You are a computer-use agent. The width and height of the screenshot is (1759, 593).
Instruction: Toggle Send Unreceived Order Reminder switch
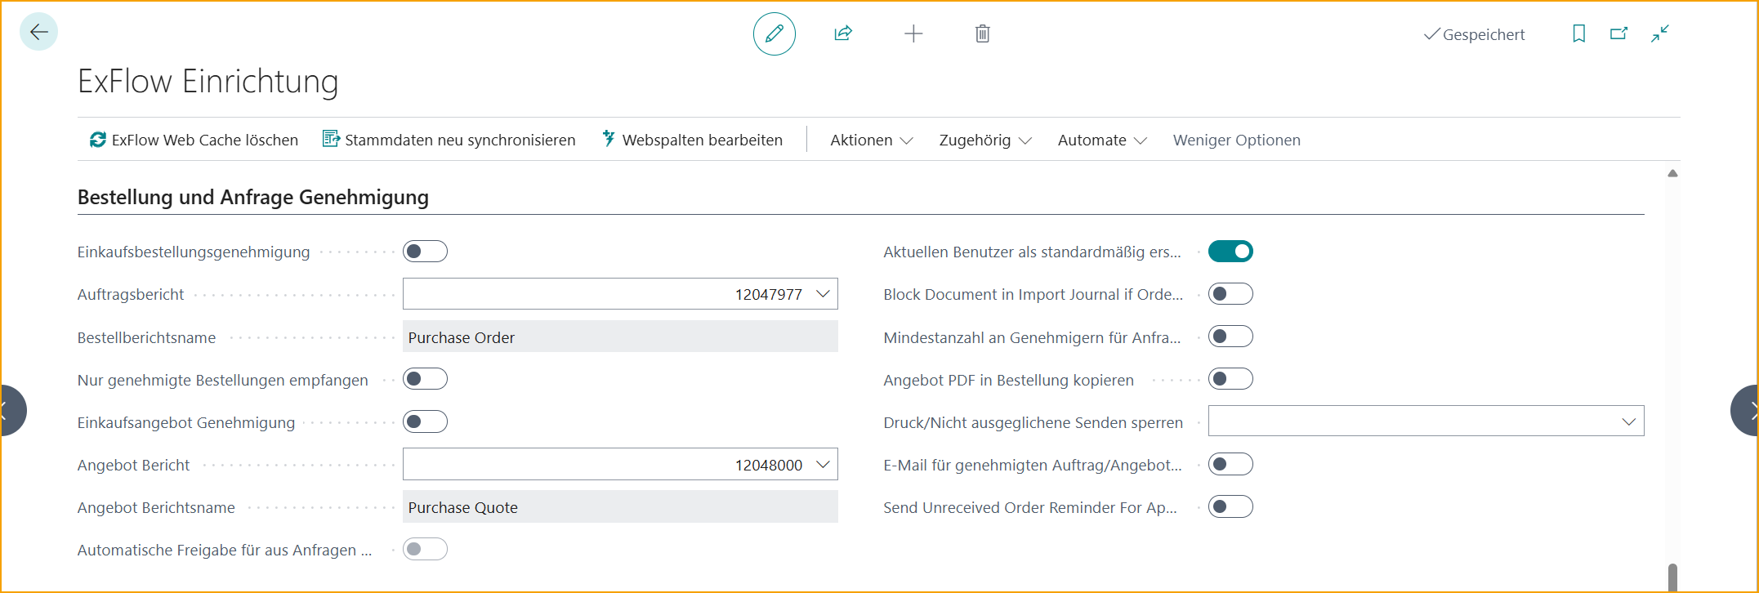tap(1230, 506)
